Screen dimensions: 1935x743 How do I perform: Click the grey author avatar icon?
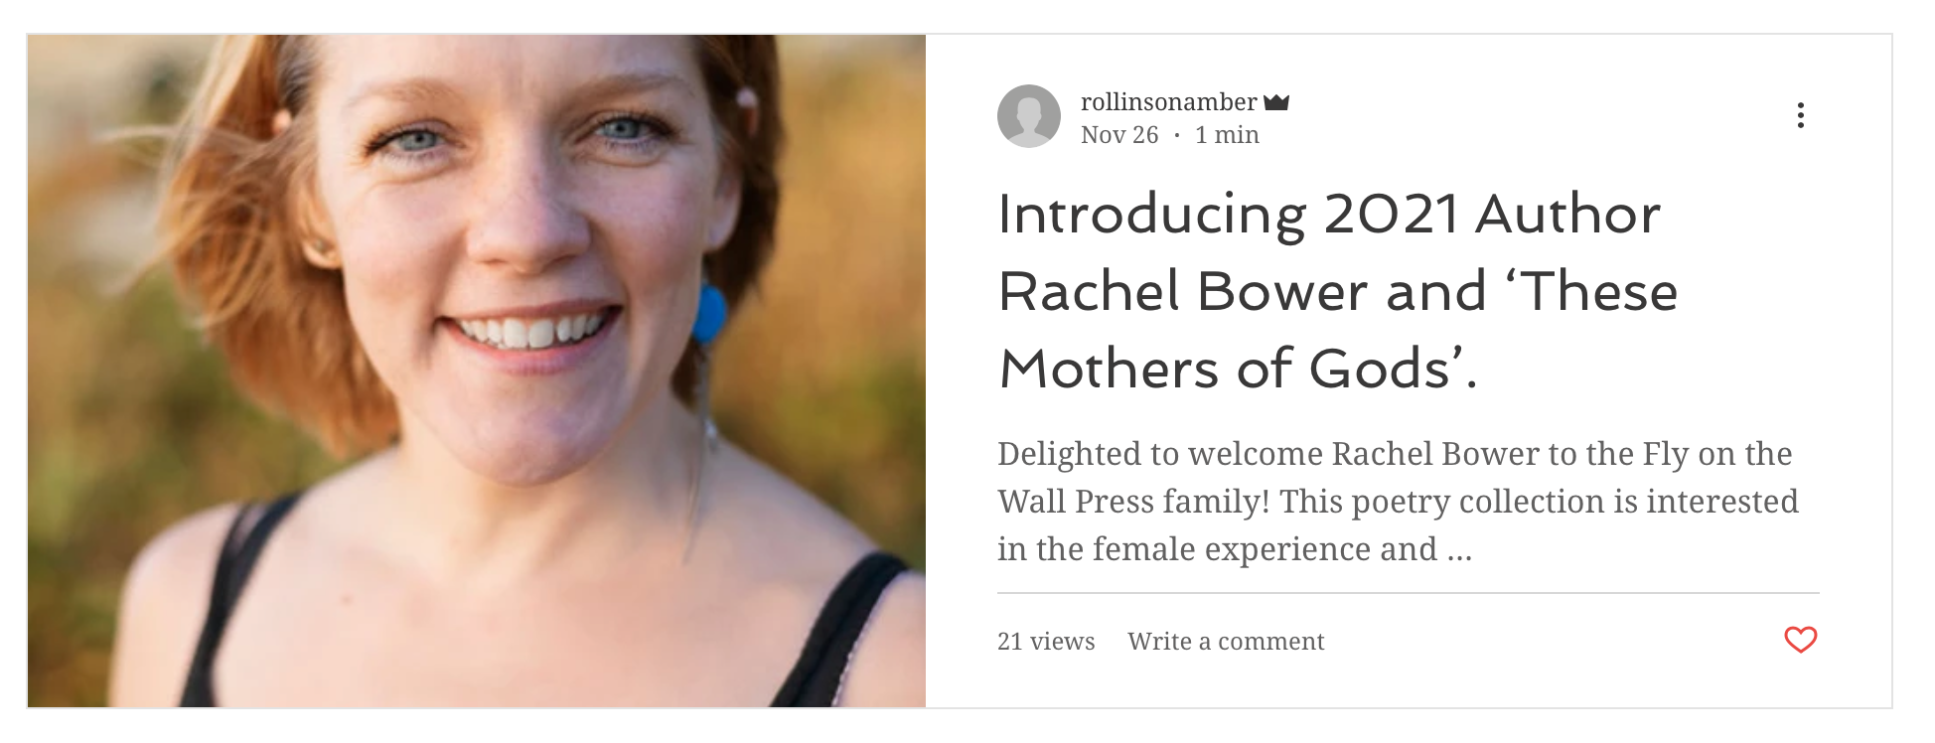[1028, 116]
